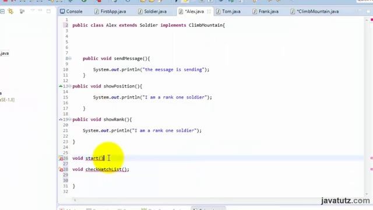
Task: Close the Alex.java tab
Action: click(209, 12)
